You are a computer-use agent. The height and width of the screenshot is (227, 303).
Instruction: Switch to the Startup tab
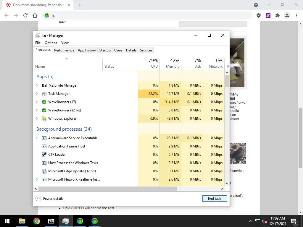click(x=105, y=50)
